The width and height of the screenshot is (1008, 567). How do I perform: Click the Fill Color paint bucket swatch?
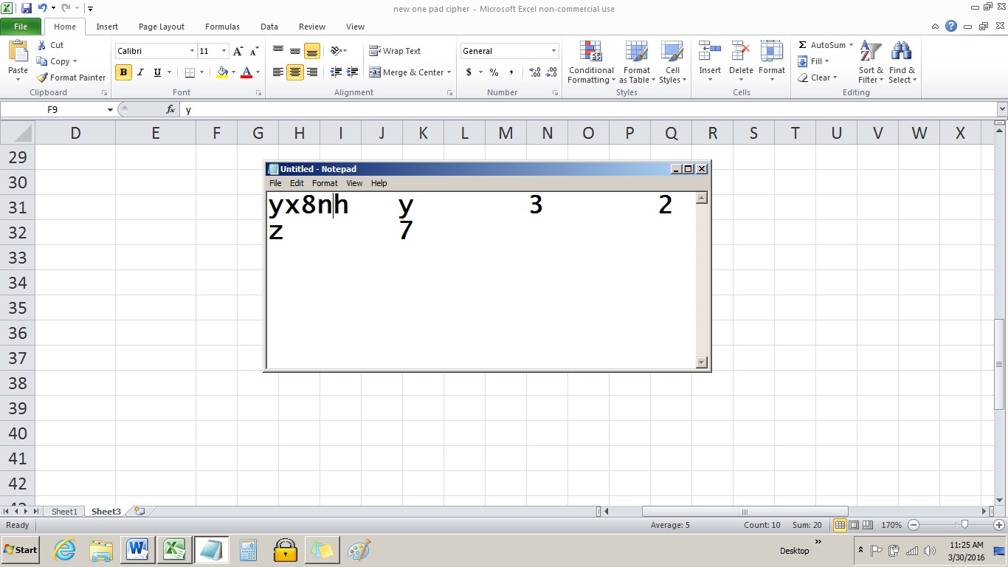(222, 72)
